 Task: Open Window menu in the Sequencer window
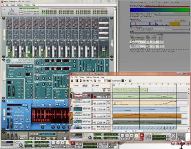pos(96,77)
